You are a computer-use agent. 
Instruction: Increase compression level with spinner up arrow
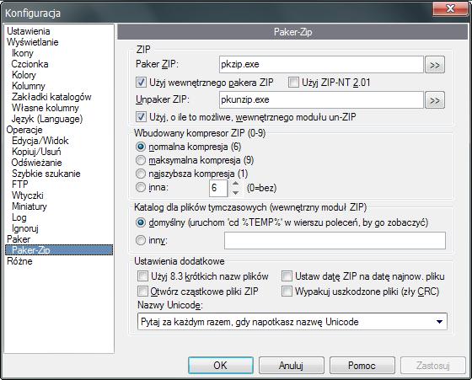[236, 184]
